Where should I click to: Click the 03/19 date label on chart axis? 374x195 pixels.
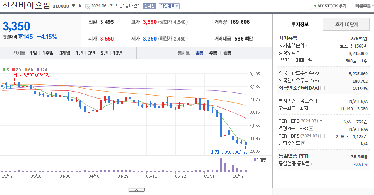(x=7, y=176)
